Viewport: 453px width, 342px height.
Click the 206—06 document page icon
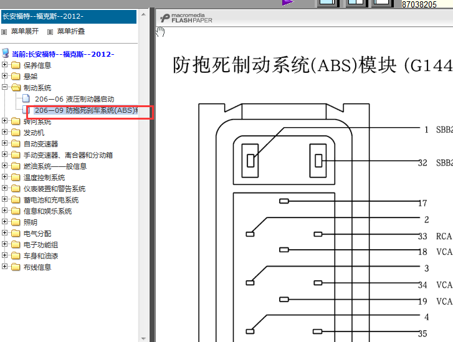coord(26,98)
